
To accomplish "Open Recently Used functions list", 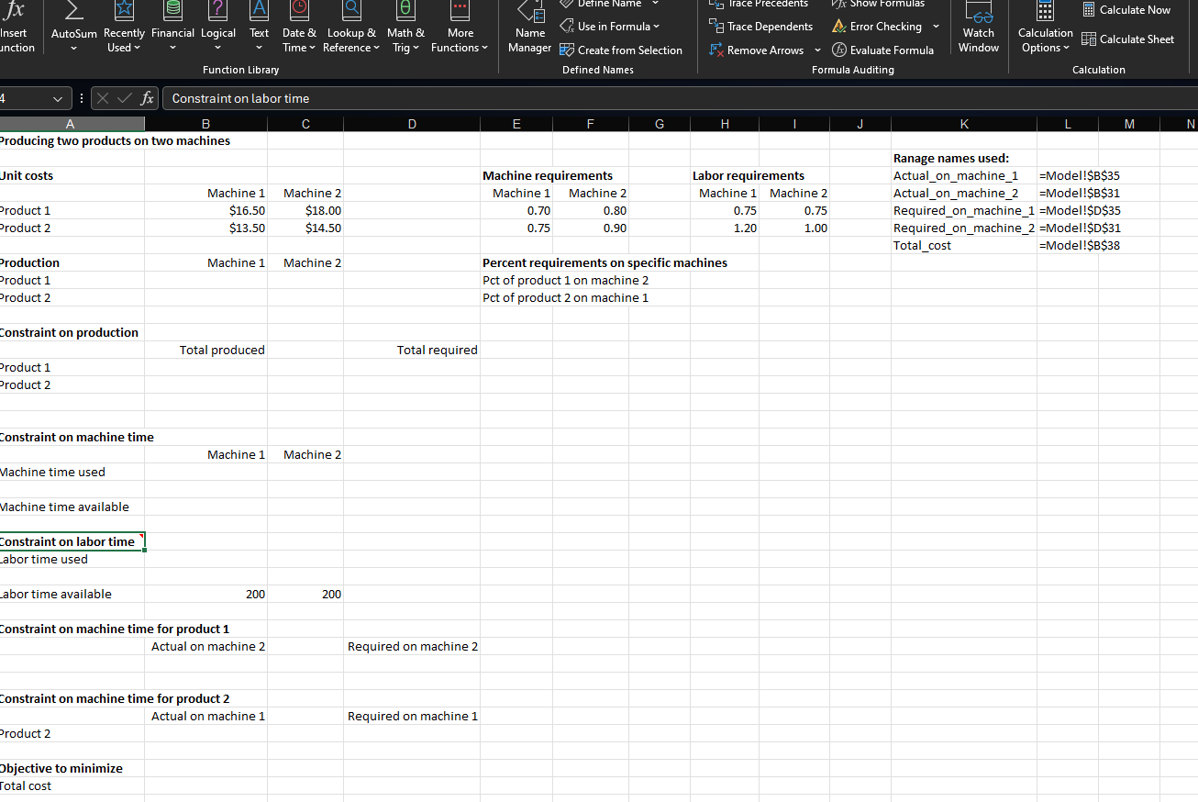I will [124, 11].
